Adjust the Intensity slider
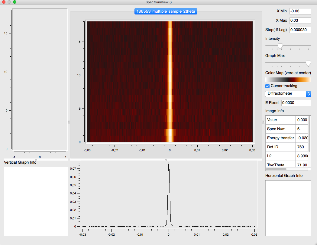 [x=280, y=46]
